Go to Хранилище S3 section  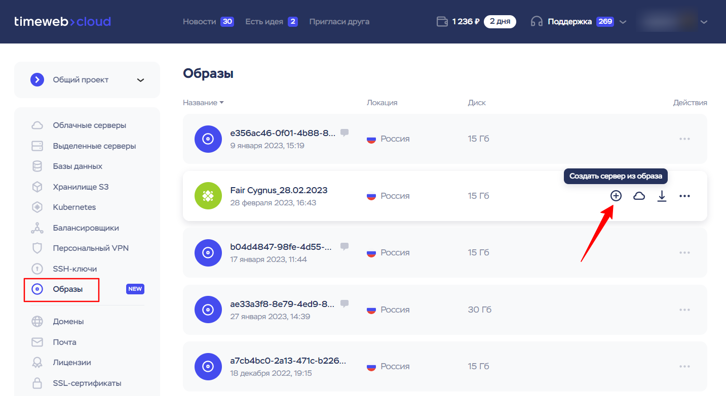(81, 187)
